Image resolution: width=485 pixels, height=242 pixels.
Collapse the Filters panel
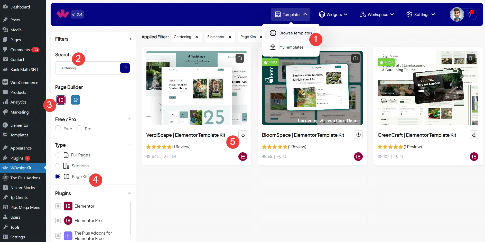(130, 39)
